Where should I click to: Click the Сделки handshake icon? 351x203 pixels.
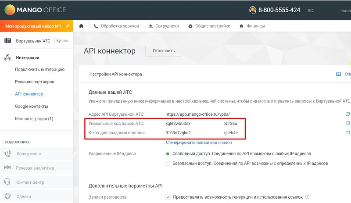click(x=7, y=196)
